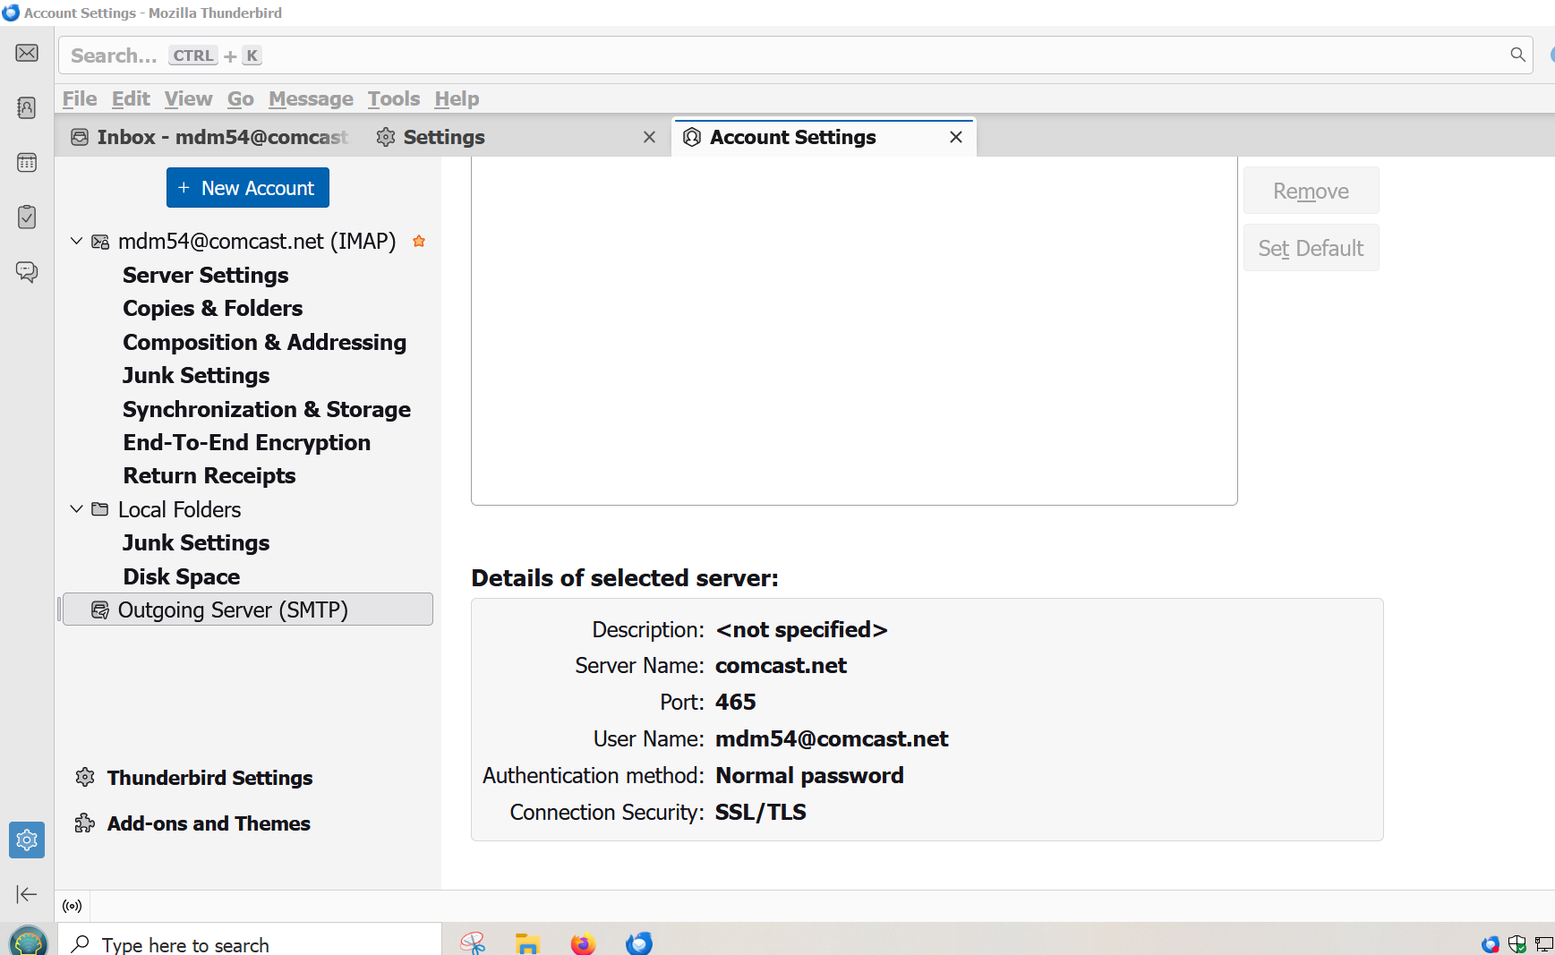This screenshot has height=955, width=1555.
Task: Click the New Account button
Action: pyautogui.click(x=248, y=187)
